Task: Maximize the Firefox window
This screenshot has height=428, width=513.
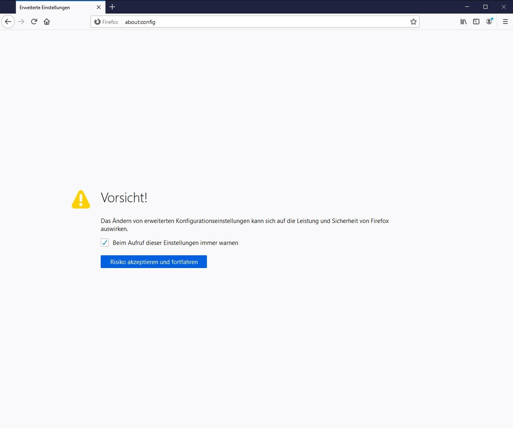Action: (x=485, y=7)
